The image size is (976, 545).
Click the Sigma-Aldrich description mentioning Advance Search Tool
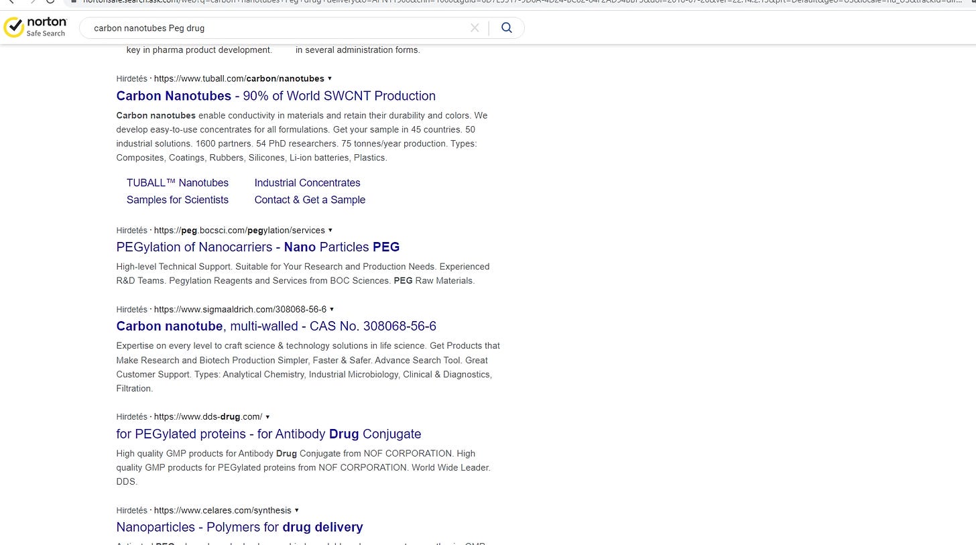(308, 367)
